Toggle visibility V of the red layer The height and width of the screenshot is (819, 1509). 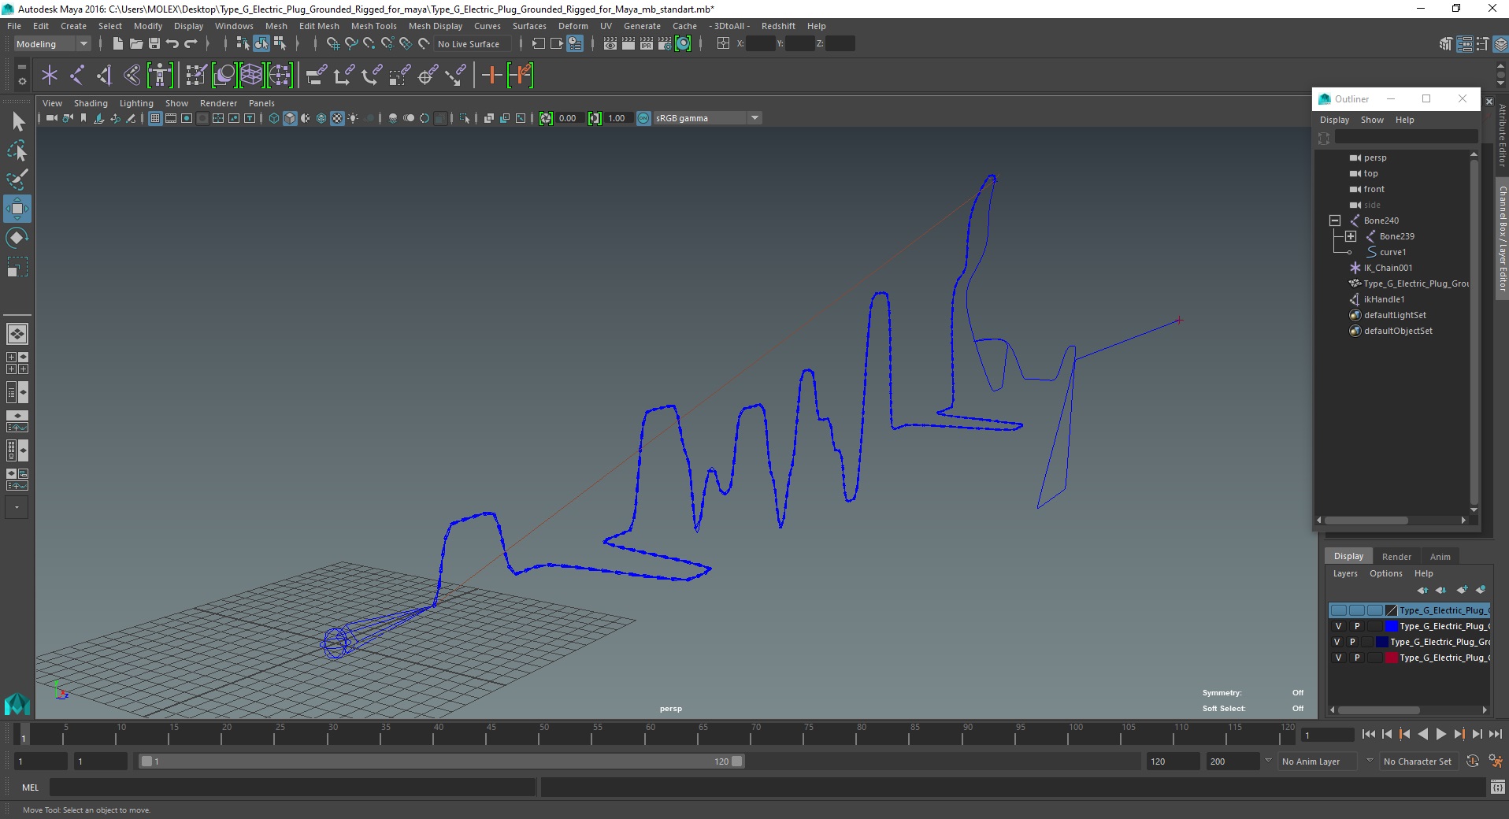click(x=1338, y=658)
